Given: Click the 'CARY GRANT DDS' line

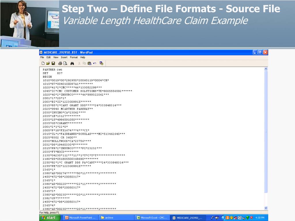Looking at the screenshot, I should coord(82,105).
